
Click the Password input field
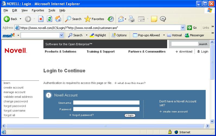click(106, 109)
